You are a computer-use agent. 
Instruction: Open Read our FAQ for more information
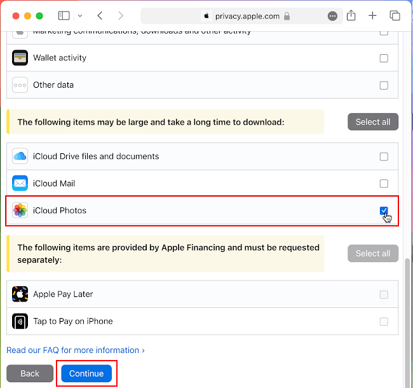pos(76,350)
